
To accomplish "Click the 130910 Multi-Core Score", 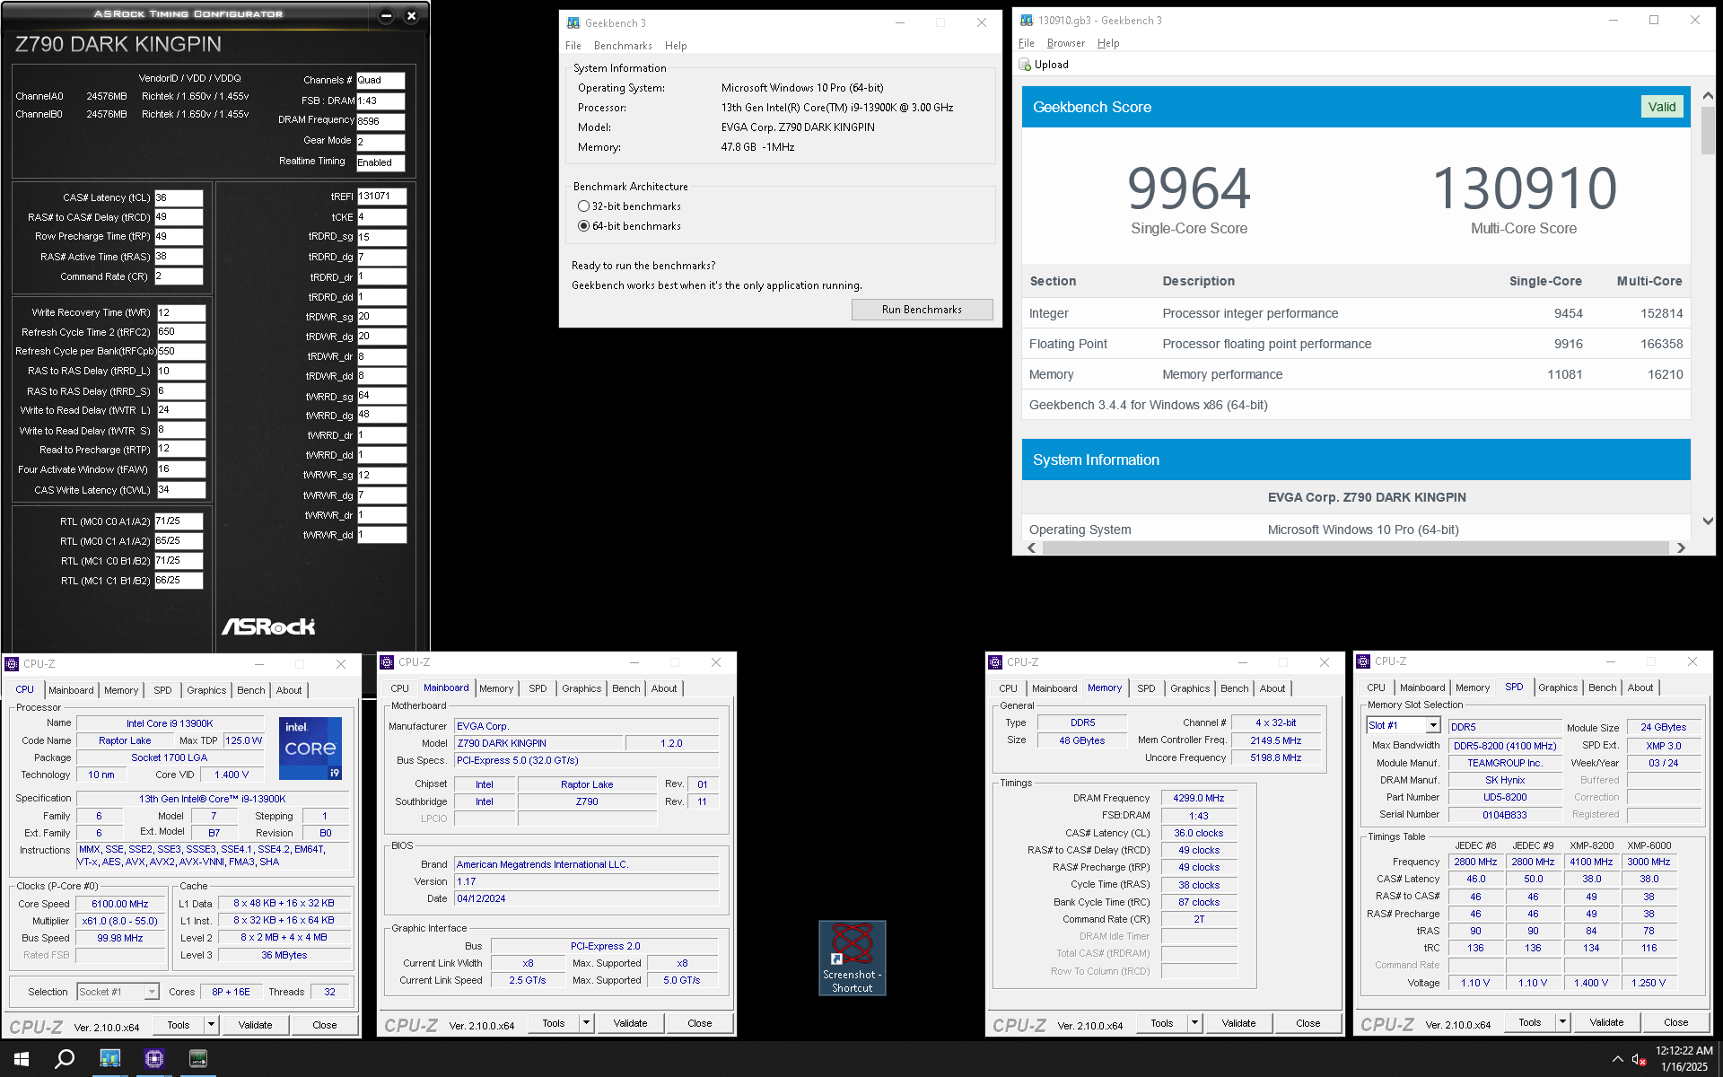I will coord(1524,188).
